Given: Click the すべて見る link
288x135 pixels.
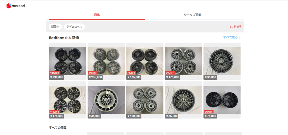Looking at the screenshot, I should tap(230, 37).
